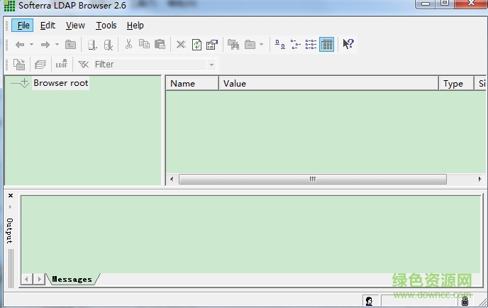Viewport: 488px width, 308px height.
Task: Click the Properties icon
Action: point(212,45)
